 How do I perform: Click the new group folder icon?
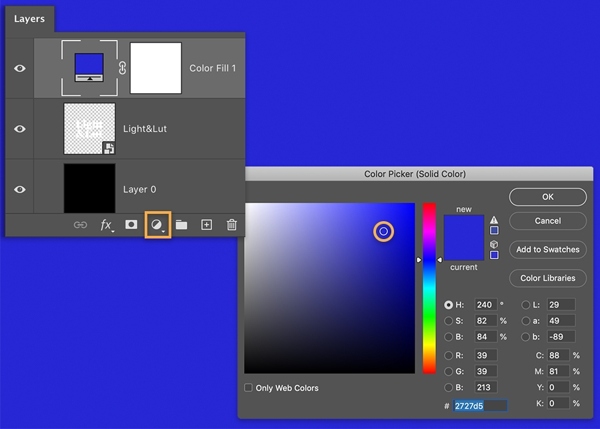(182, 225)
